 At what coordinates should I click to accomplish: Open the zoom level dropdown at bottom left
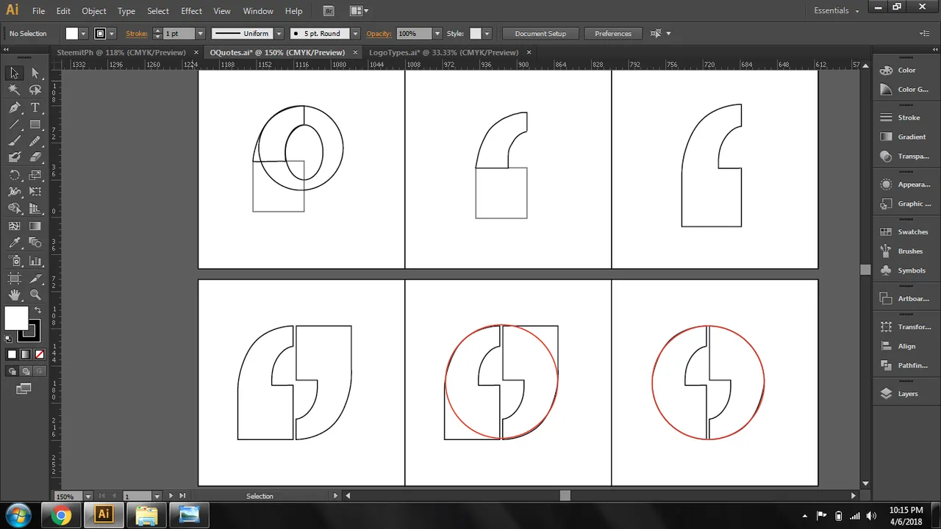tap(88, 497)
